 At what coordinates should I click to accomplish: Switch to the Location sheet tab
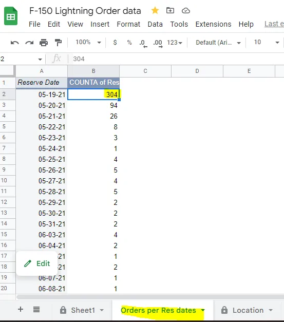247,310
